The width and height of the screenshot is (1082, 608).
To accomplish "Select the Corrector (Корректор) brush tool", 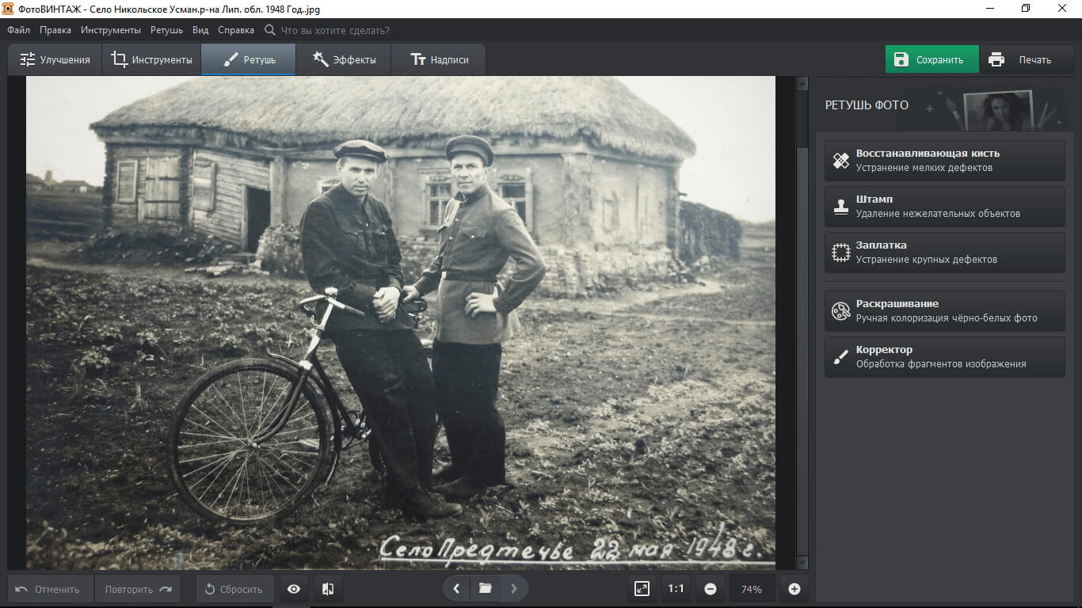I will pyautogui.click(x=944, y=357).
